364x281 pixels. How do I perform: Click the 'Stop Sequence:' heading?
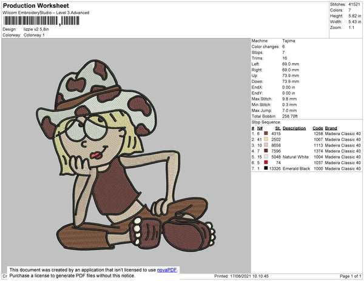266,122
